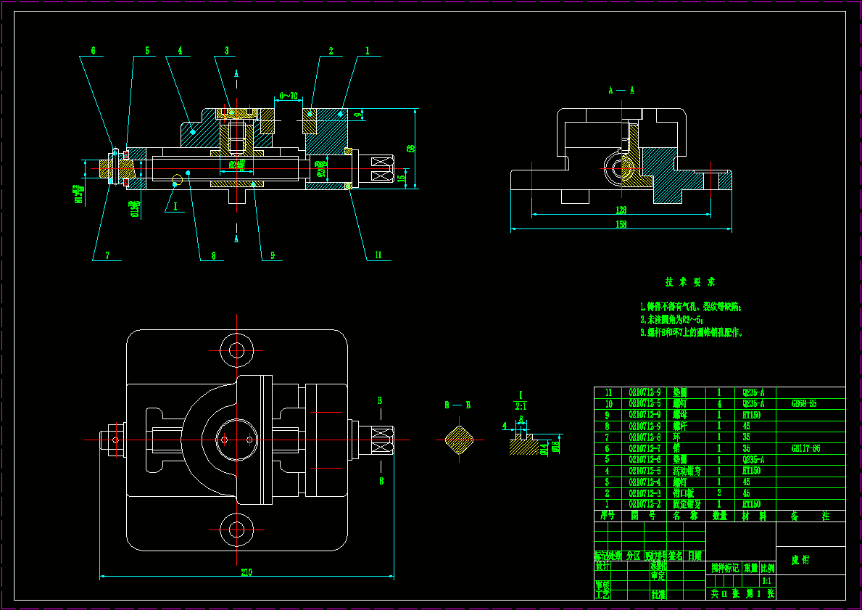This screenshot has height=610, width=862.
Task: Select balloon number 2 above the section view
Action: (x=331, y=51)
